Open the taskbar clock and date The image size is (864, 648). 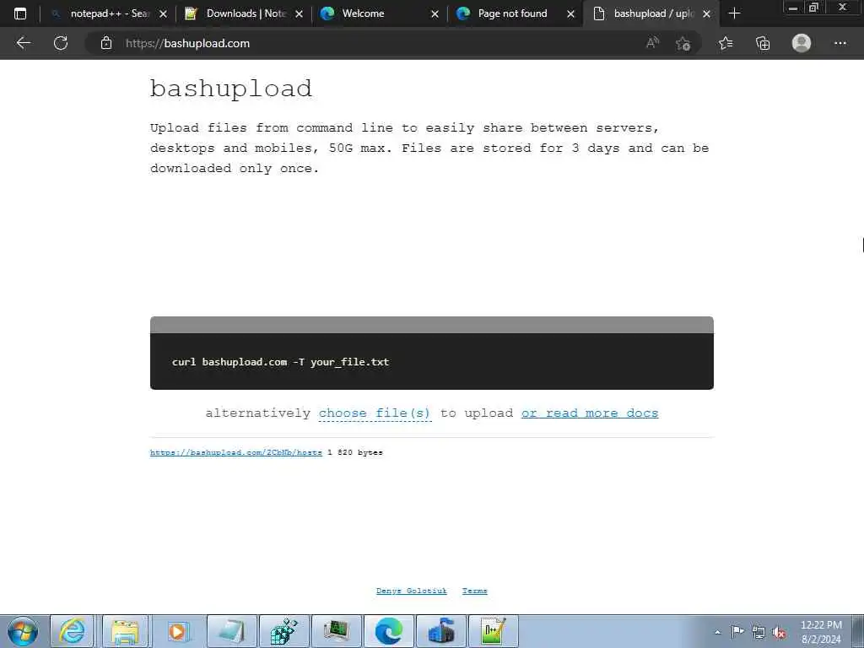tap(821, 632)
